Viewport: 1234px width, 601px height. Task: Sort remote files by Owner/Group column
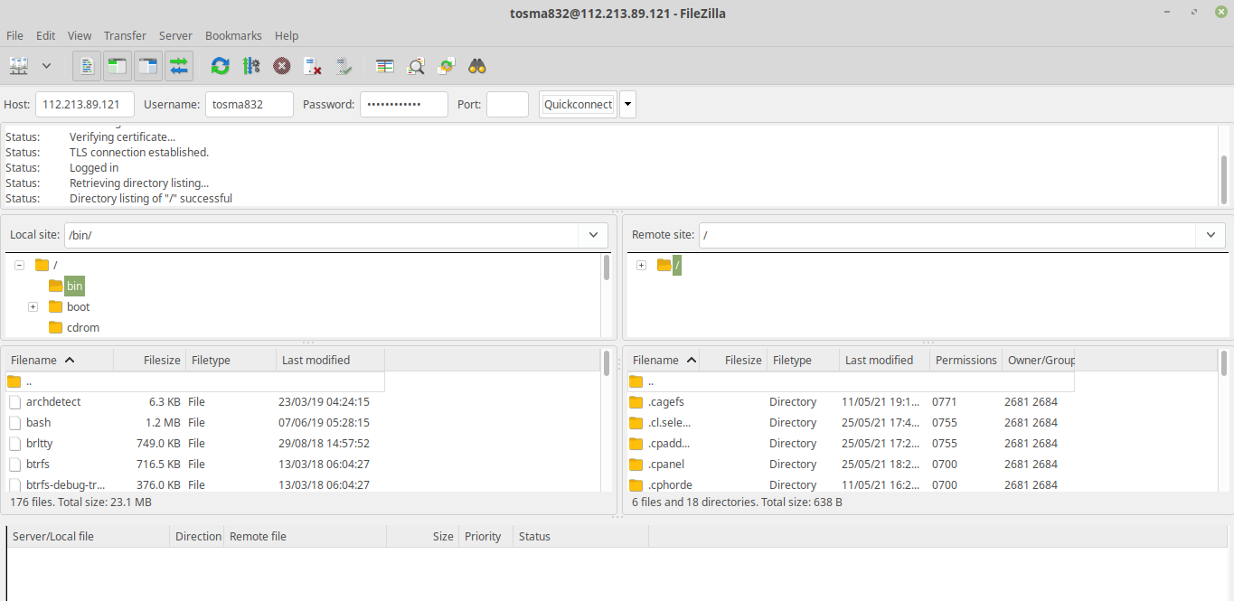[x=1039, y=360]
